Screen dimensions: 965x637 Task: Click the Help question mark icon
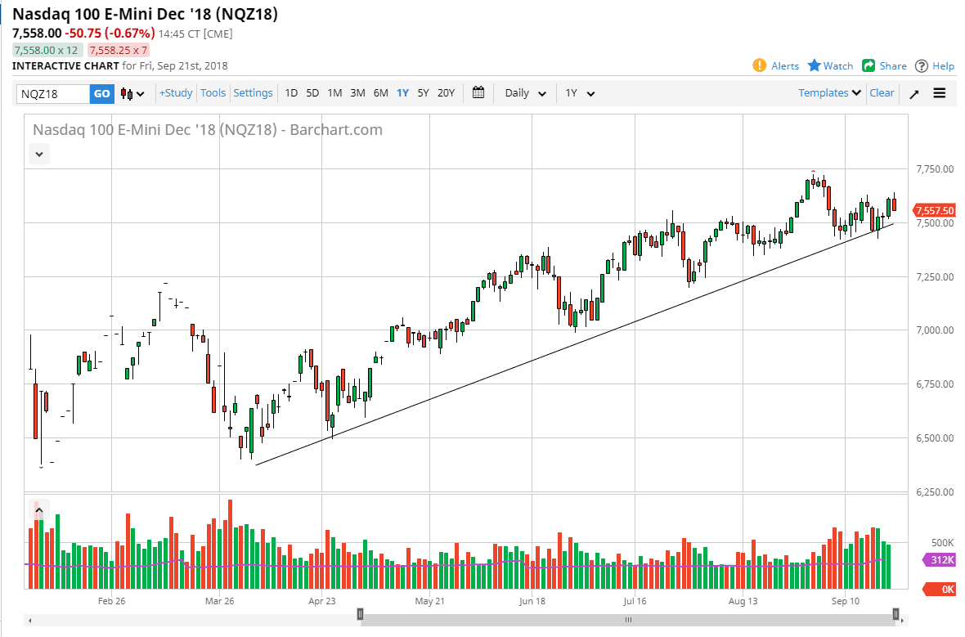coord(922,65)
